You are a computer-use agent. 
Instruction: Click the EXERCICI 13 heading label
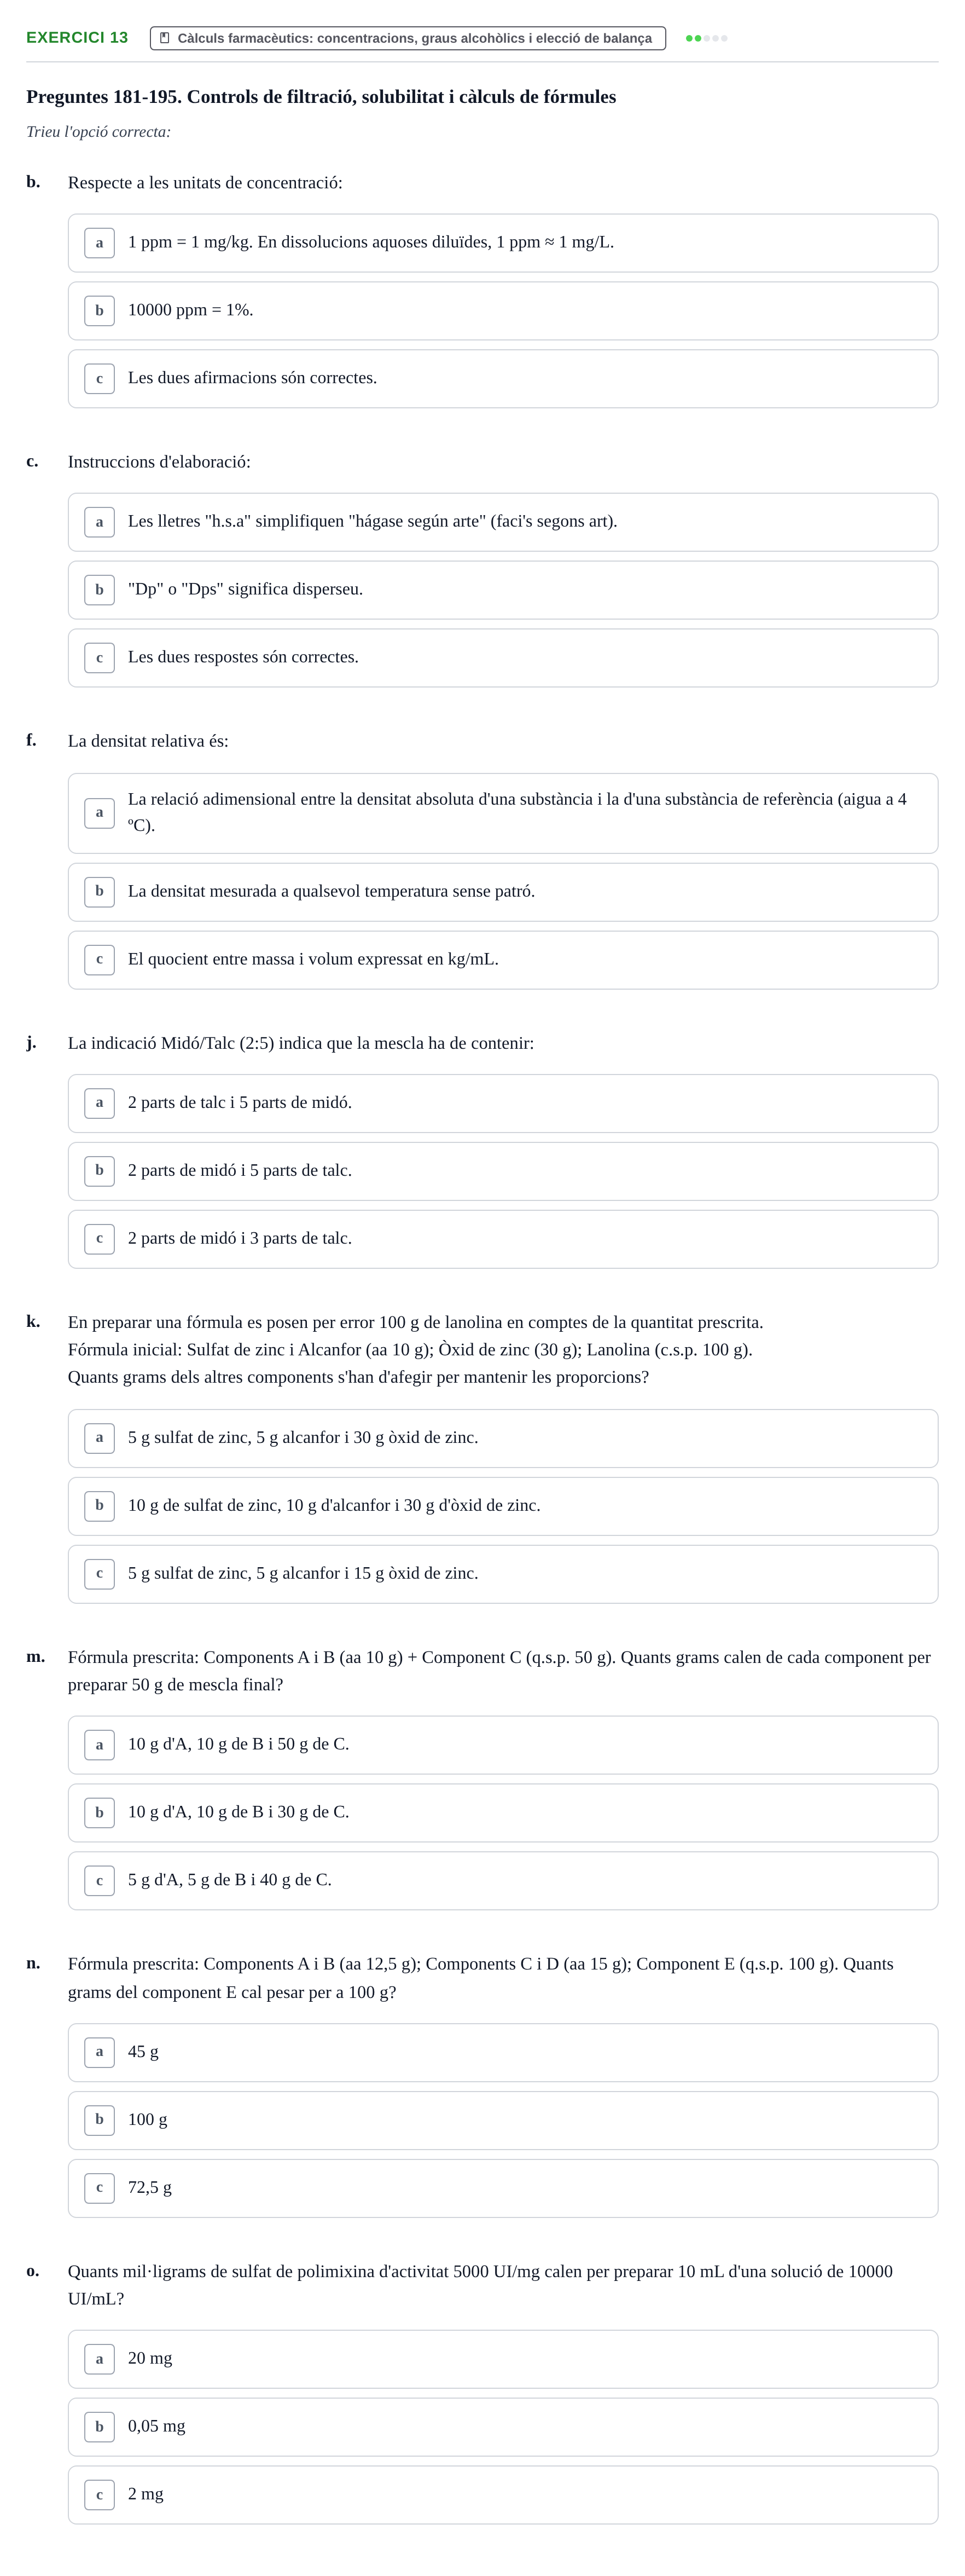point(77,38)
